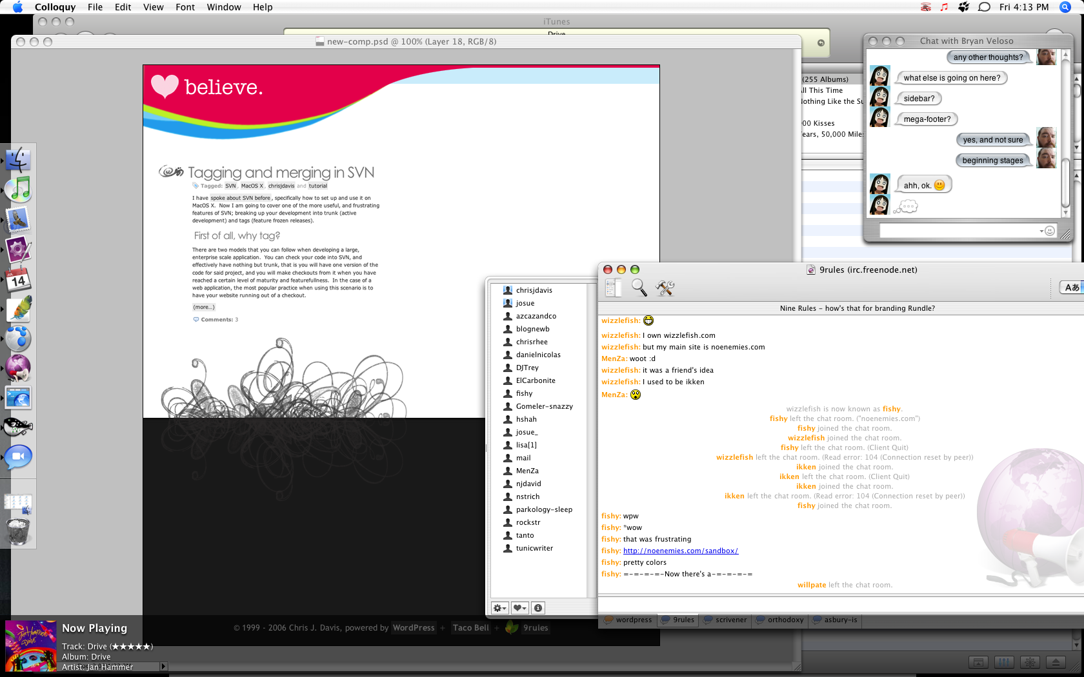The height and width of the screenshot is (677, 1084).
Task: Switch to wordpress chat tab
Action: (628, 620)
